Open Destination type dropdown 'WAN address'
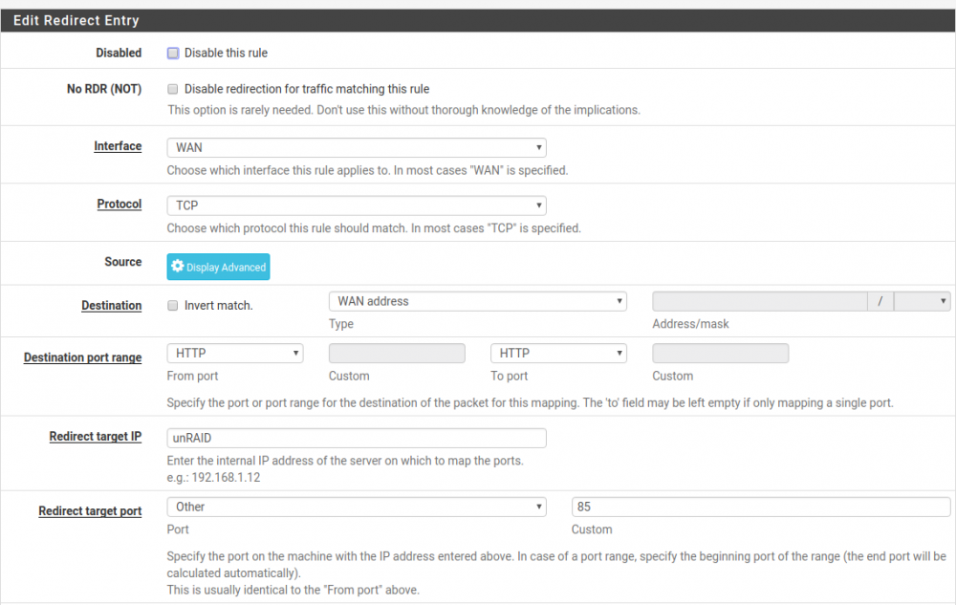 click(477, 301)
